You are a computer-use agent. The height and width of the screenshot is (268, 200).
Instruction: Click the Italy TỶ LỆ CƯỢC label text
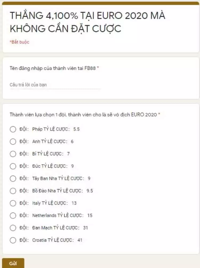pos(48,203)
